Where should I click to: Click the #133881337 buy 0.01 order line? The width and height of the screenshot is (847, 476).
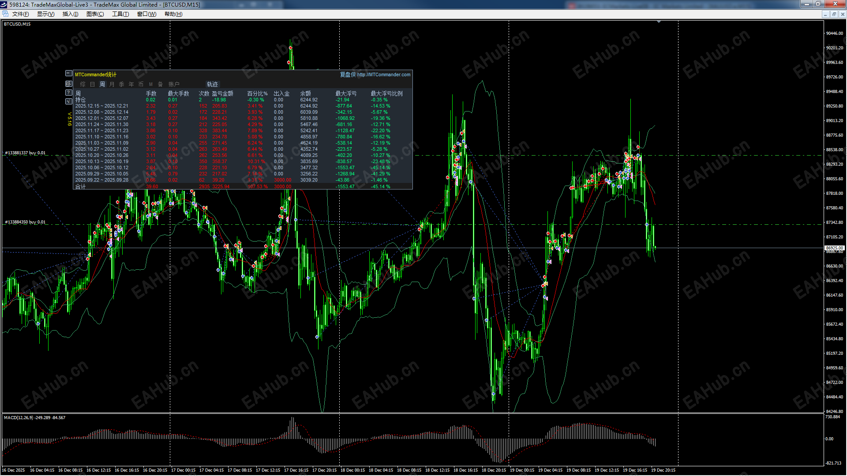point(25,153)
